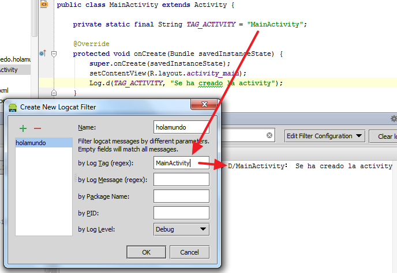This screenshot has height=273, width=397.
Task: Click the Package Name field
Action: coord(181,196)
